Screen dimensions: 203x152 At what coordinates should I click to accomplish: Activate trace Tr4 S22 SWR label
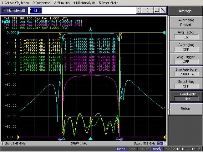pyautogui.click(x=36, y=28)
